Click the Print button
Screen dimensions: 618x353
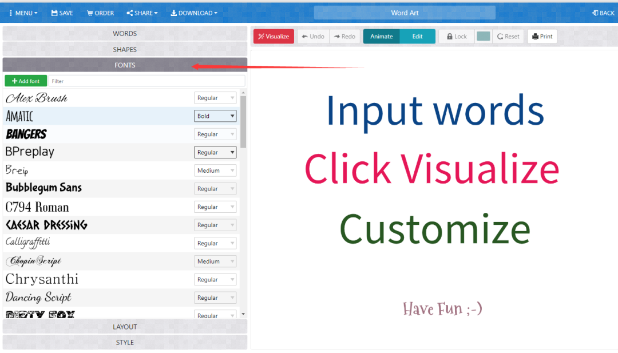(x=542, y=36)
